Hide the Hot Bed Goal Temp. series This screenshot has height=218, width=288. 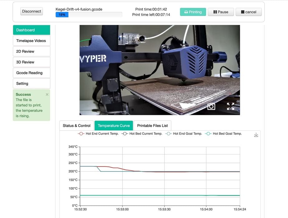coord(223,134)
